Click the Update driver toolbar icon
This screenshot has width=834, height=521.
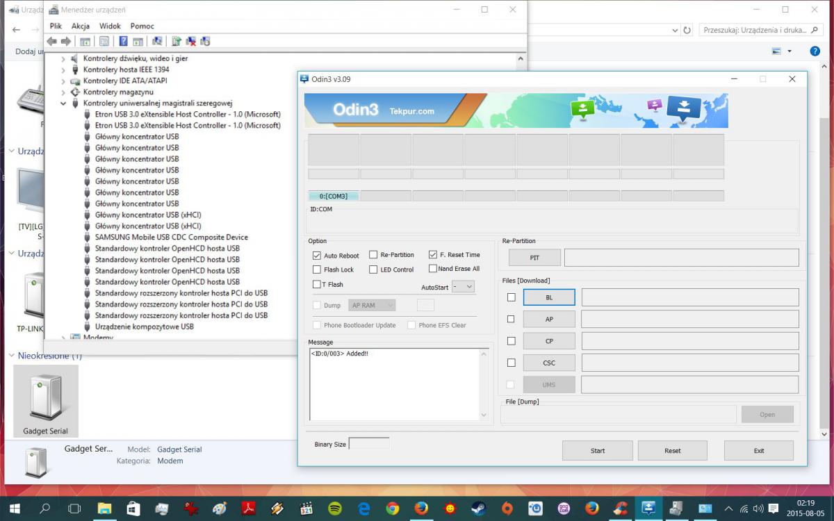click(x=177, y=42)
